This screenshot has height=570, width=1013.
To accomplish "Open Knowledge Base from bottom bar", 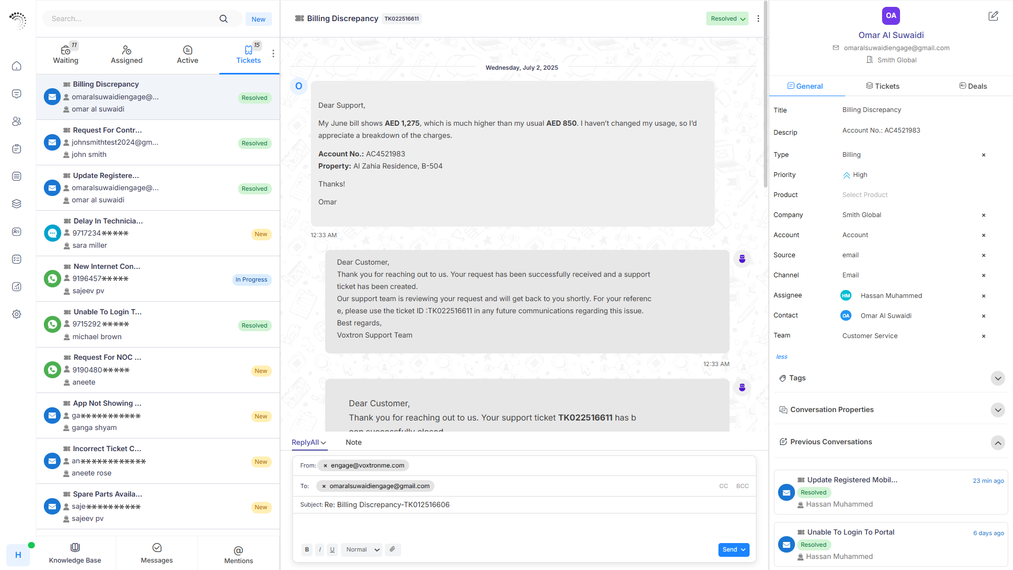I will (x=75, y=553).
